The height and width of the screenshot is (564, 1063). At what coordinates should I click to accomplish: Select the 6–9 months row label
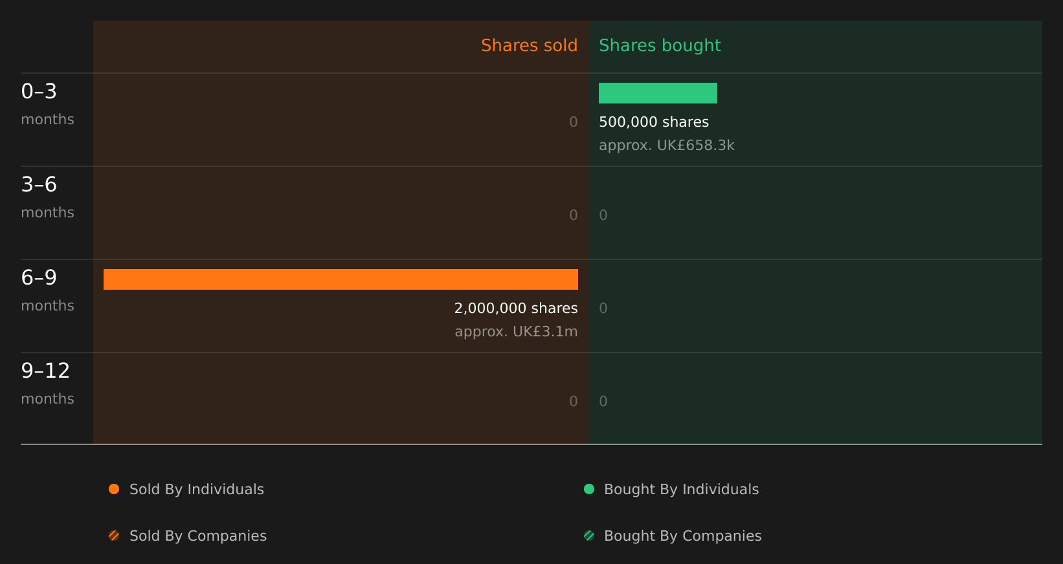[x=47, y=291]
